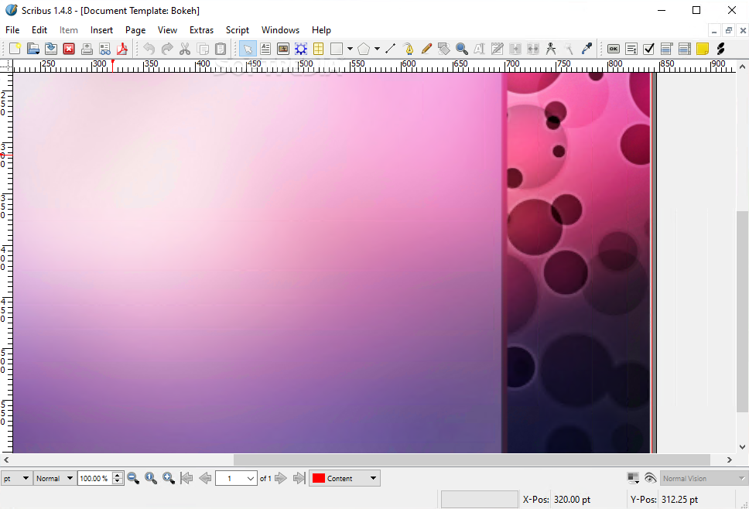Image resolution: width=749 pixels, height=509 pixels.
Task: Open the Normal preview quality dropdown
Action: point(54,478)
